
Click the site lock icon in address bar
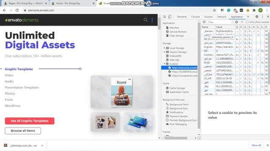pyautogui.click(x=25, y=10)
